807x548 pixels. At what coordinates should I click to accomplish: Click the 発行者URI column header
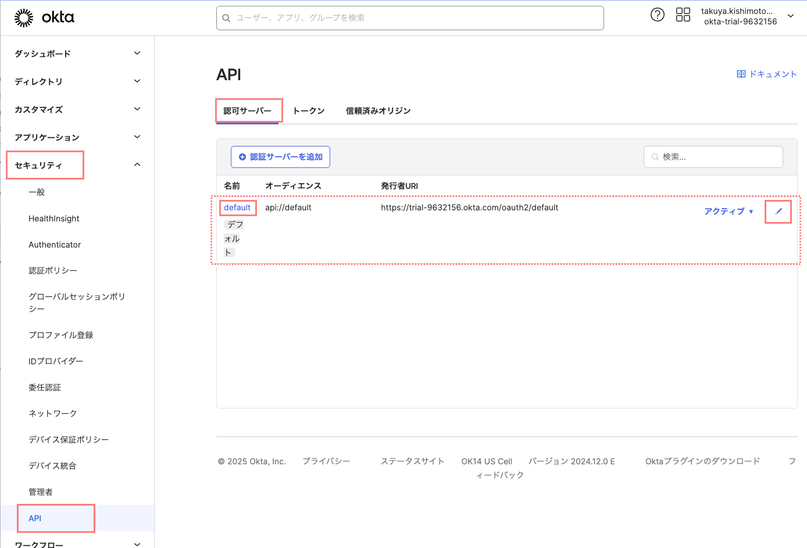(399, 186)
